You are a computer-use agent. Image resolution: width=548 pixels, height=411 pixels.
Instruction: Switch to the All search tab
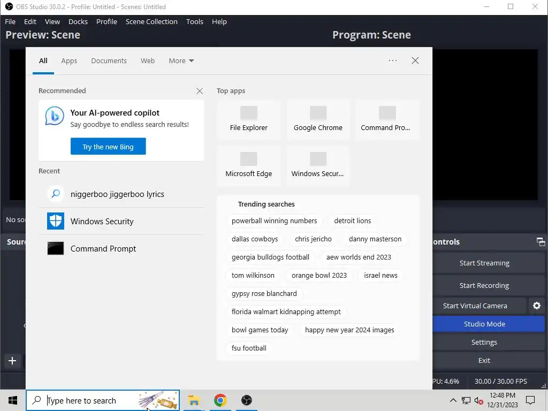tap(43, 61)
